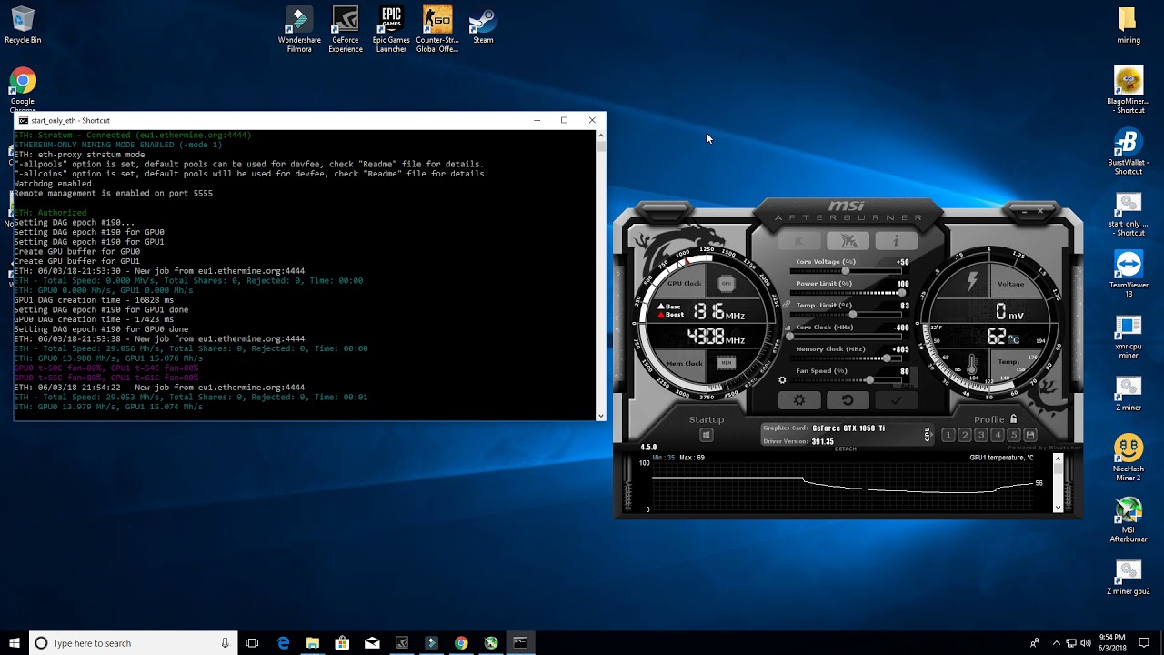
Task: Open the Kombustor 'K' button in Afterburner
Action: [800, 241]
